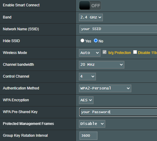This screenshot has width=157, height=141.
Task: Open the Wireless Mode dropdown set to Auto
Action: 90,53
